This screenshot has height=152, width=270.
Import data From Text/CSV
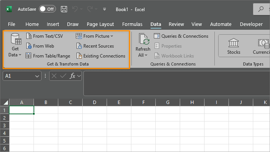click(45, 36)
